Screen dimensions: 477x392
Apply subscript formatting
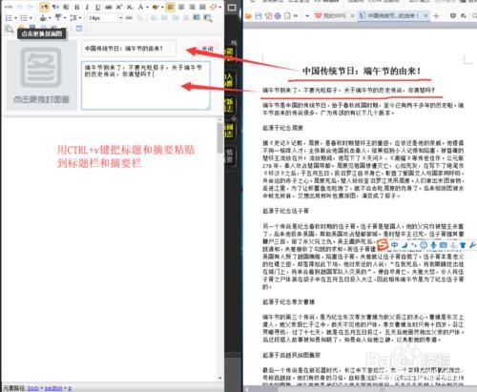tap(130, 7)
